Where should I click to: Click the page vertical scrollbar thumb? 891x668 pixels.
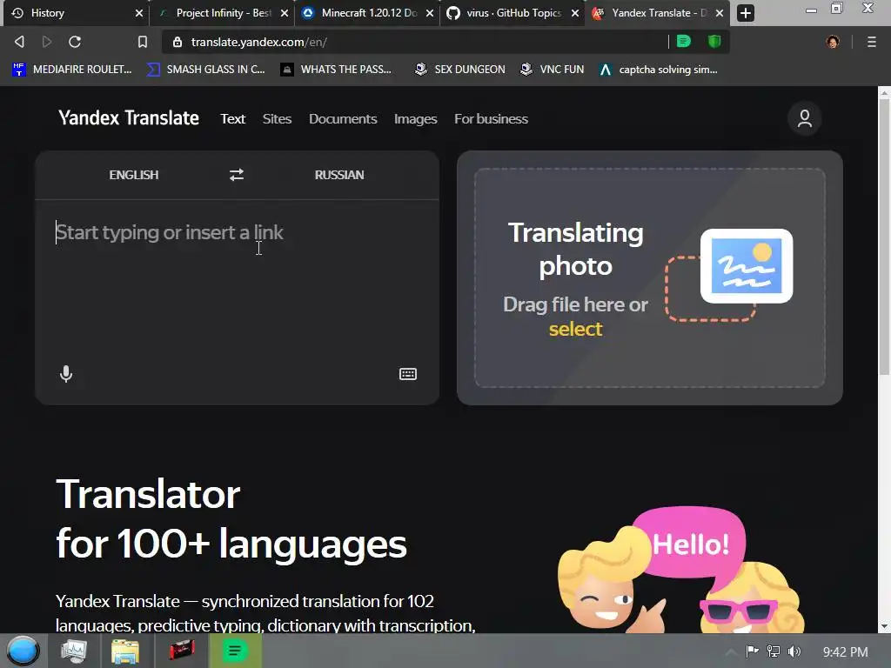(x=884, y=237)
